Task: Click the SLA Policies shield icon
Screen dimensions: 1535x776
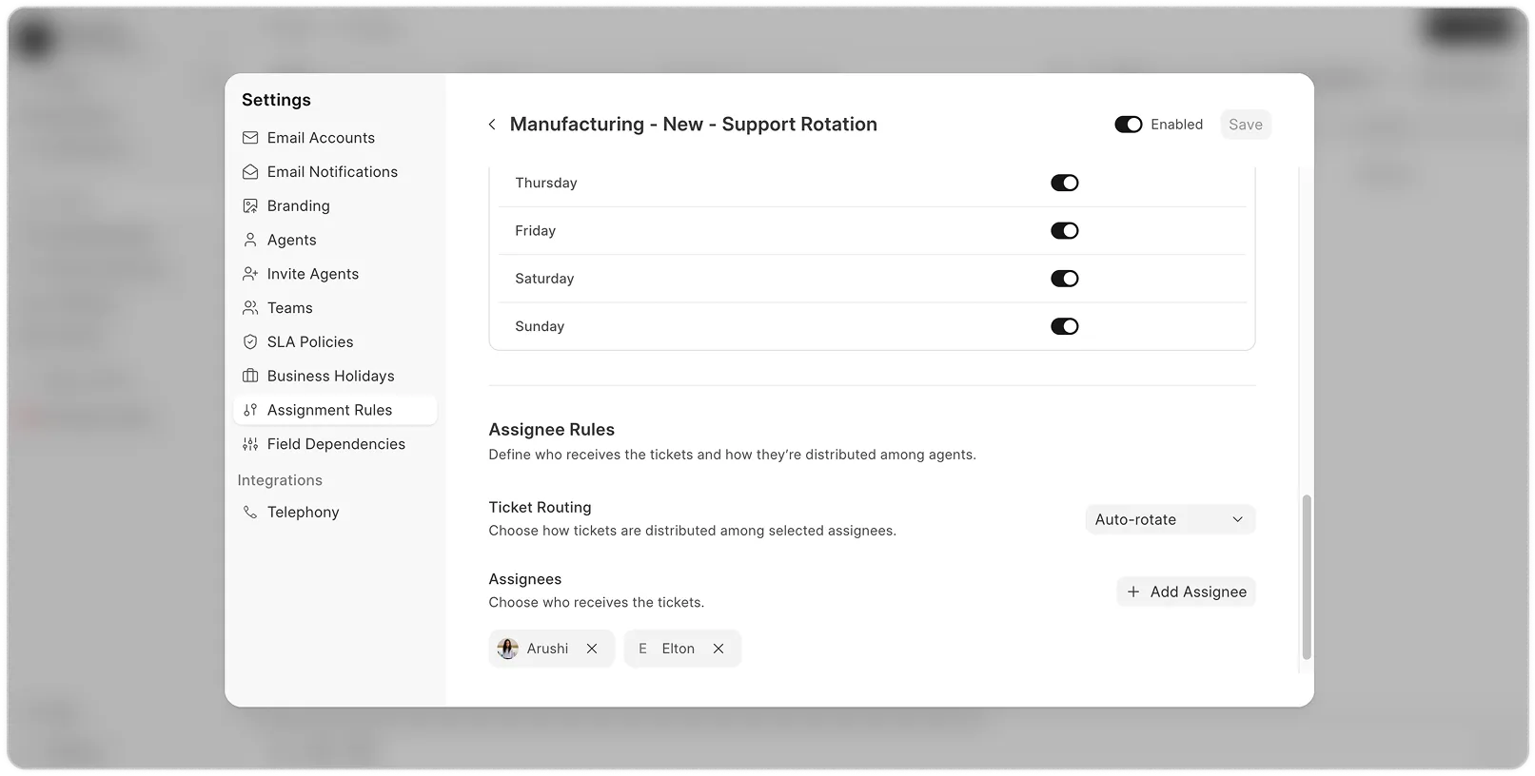Action: pyautogui.click(x=250, y=342)
